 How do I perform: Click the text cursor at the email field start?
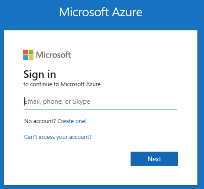point(24,101)
